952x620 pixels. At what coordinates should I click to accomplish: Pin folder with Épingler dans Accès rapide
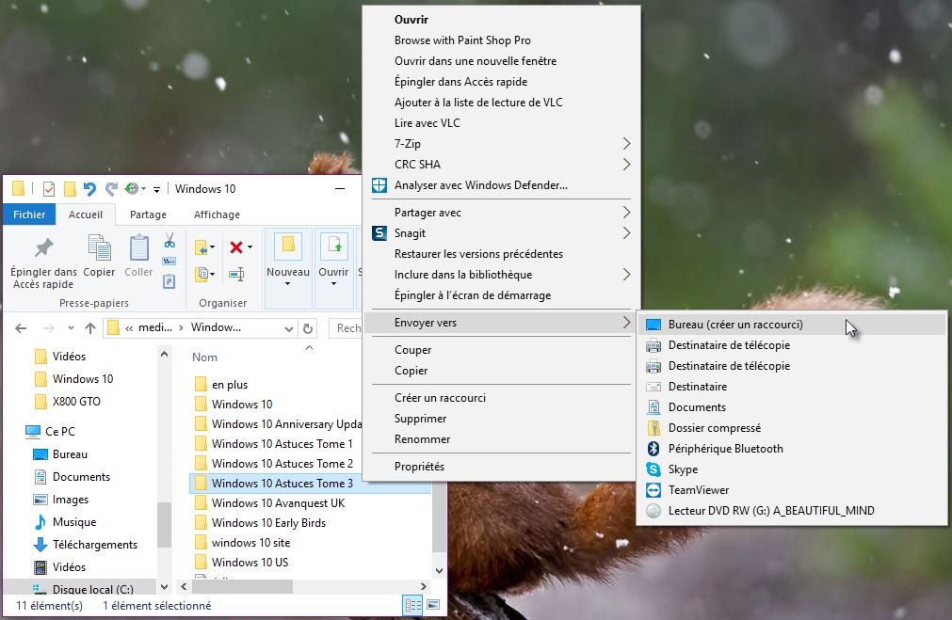(43, 262)
